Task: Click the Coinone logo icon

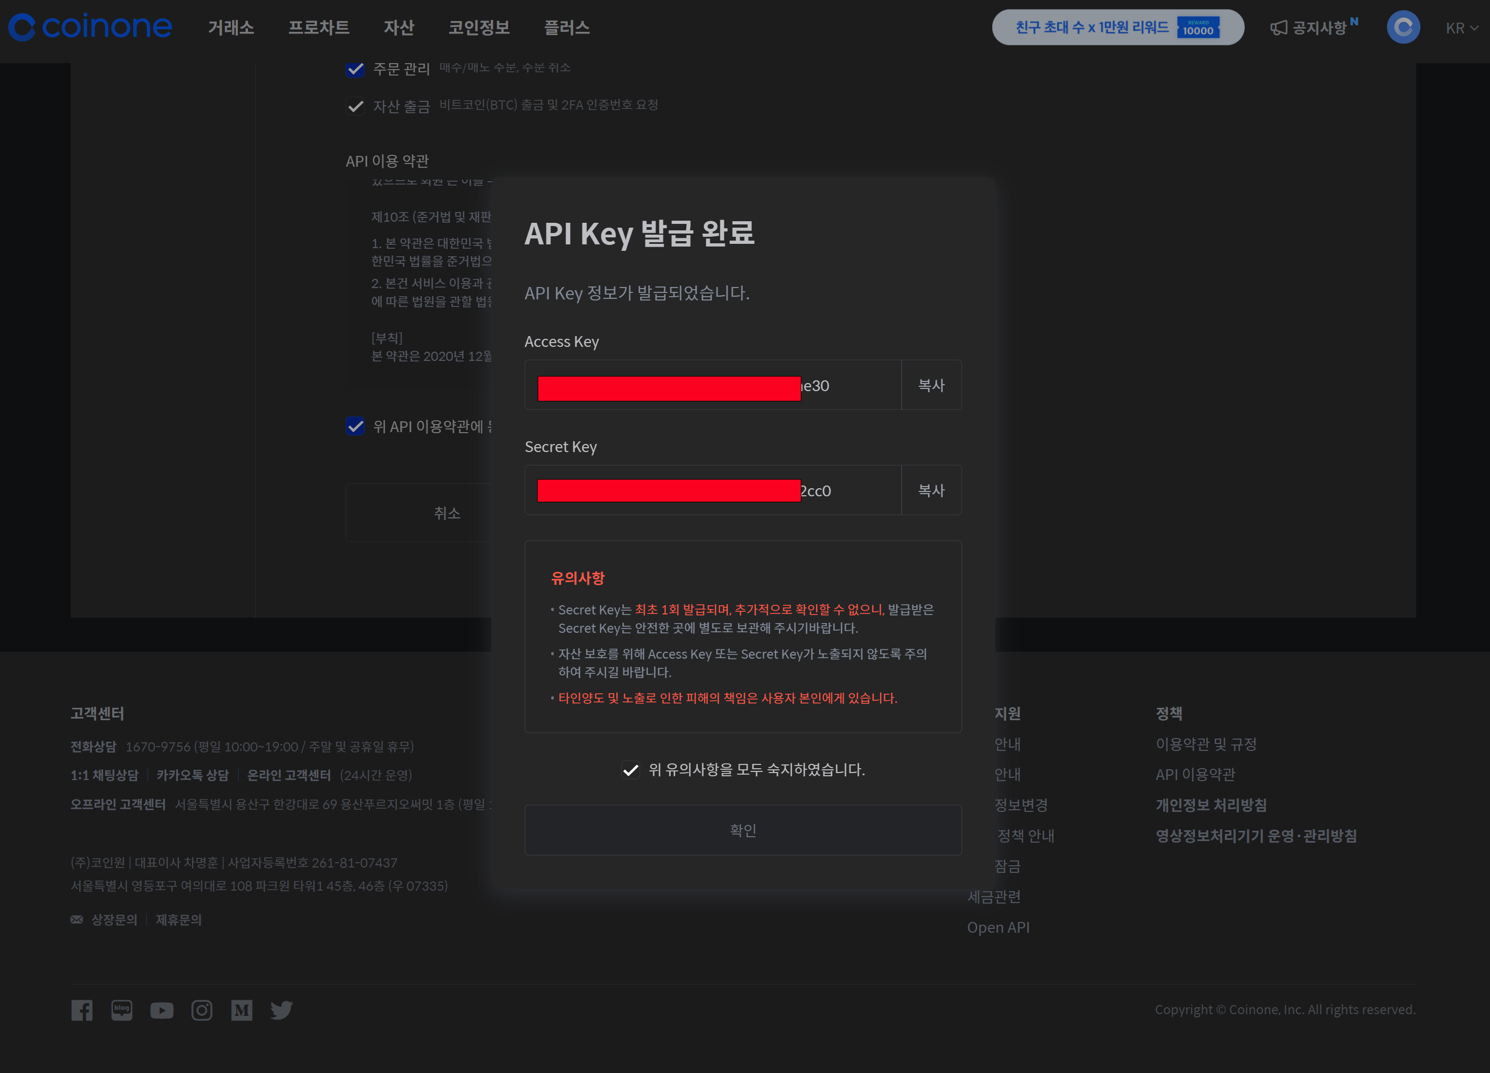Action: click(x=22, y=27)
